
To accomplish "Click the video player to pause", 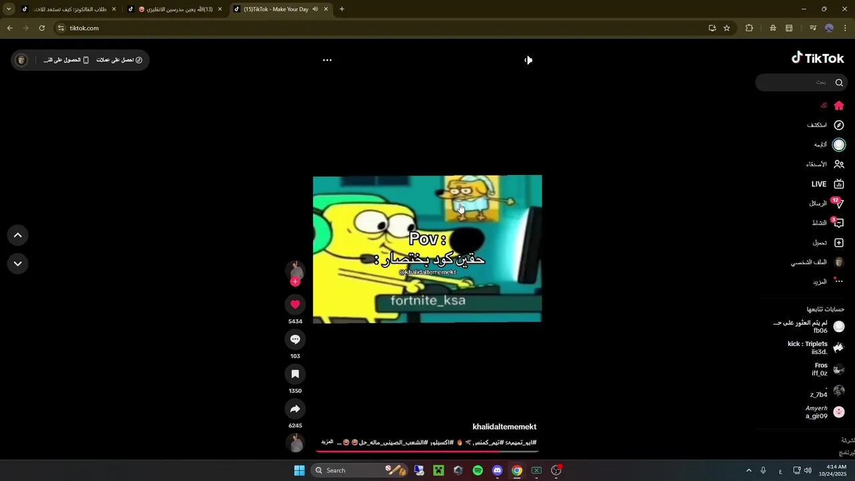I will pyautogui.click(x=427, y=249).
